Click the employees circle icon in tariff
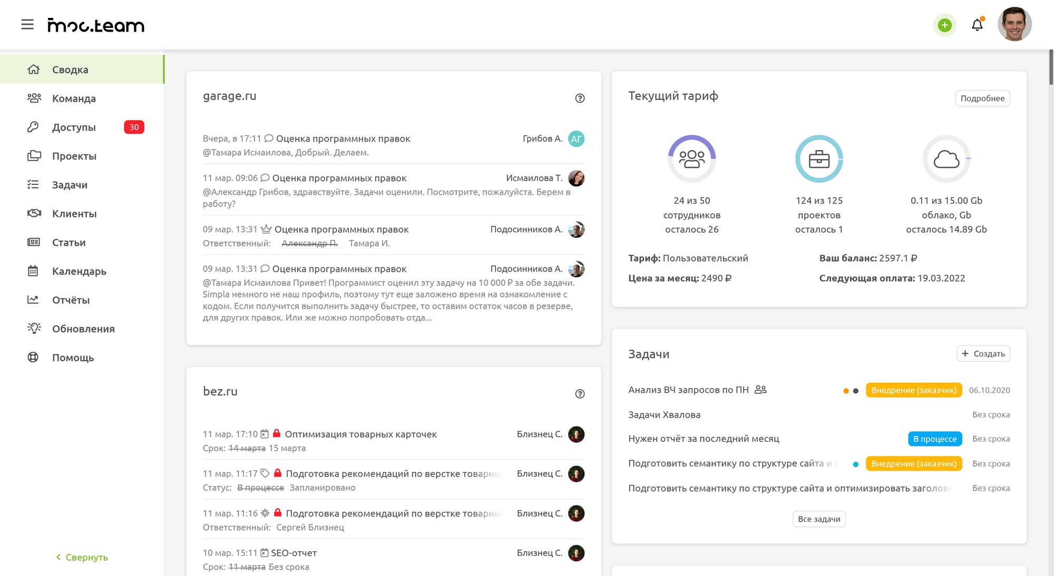Viewport: 1054px width, 576px height. tap(691, 158)
